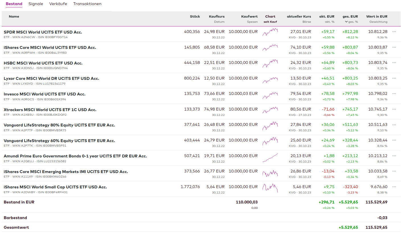The image size is (403, 233).
Task: Sort by Wert in EUR header
Action: pos(377,16)
